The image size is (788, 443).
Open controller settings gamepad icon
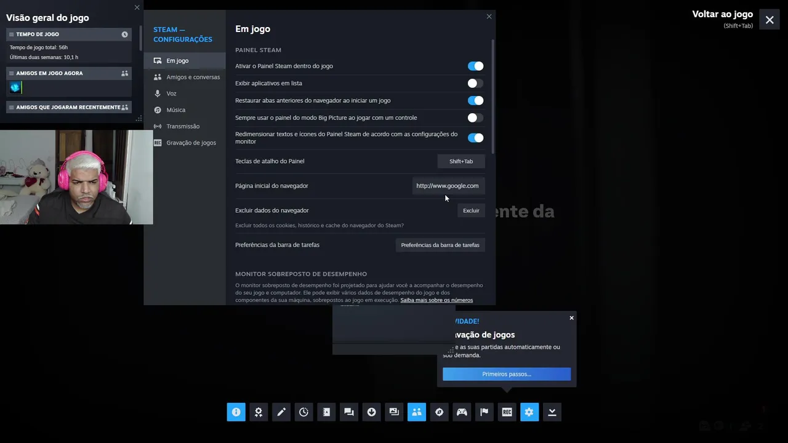[x=462, y=412]
